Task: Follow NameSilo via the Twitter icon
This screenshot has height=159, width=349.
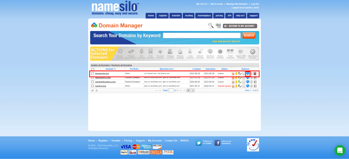Action: (199, 143)
